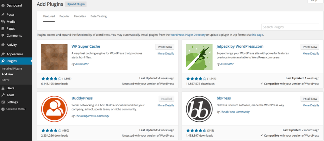Click the Pages icon in sidebar
324x141 pixels.
click(x=3, y=29)
